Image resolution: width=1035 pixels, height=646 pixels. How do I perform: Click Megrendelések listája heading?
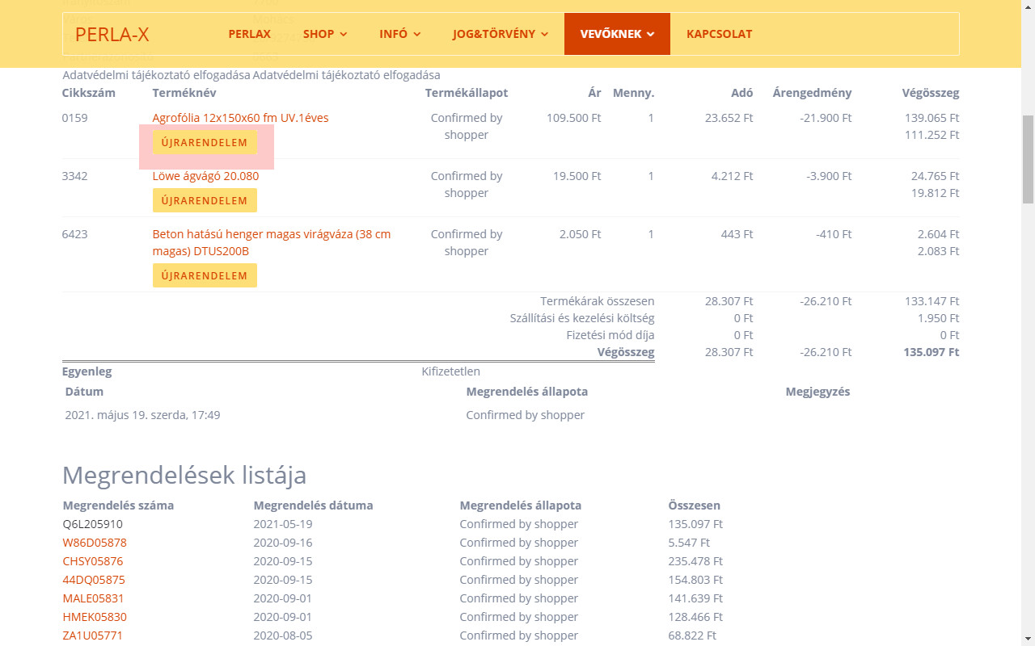point(184,475)
